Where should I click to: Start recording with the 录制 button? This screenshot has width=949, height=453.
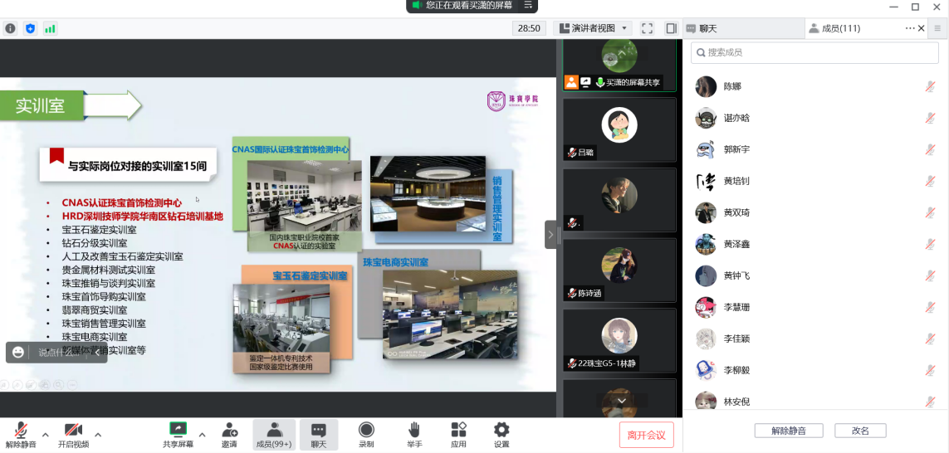tap(366, 434)
